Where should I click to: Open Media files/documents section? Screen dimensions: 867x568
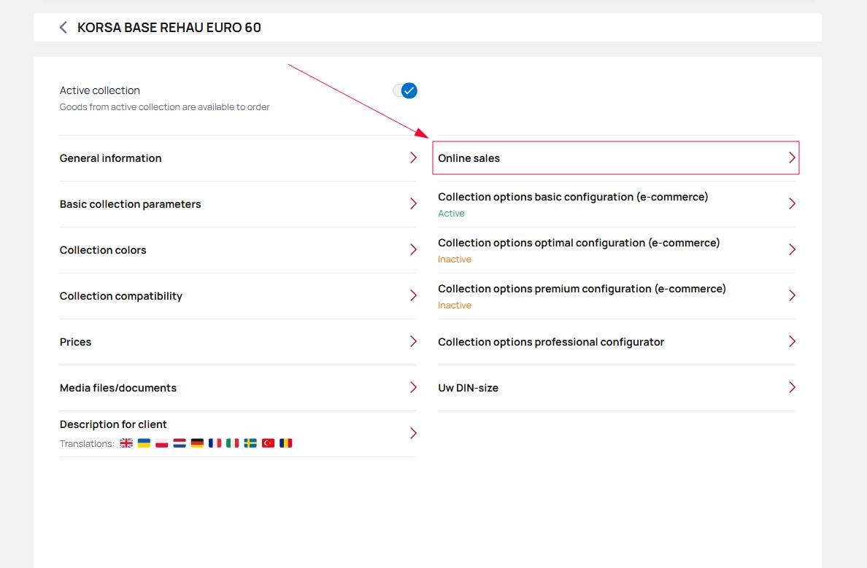pos(118,388)
